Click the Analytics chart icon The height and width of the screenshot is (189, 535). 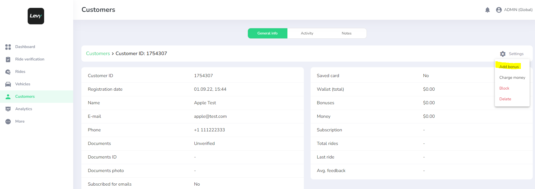[x=8, y=109]
